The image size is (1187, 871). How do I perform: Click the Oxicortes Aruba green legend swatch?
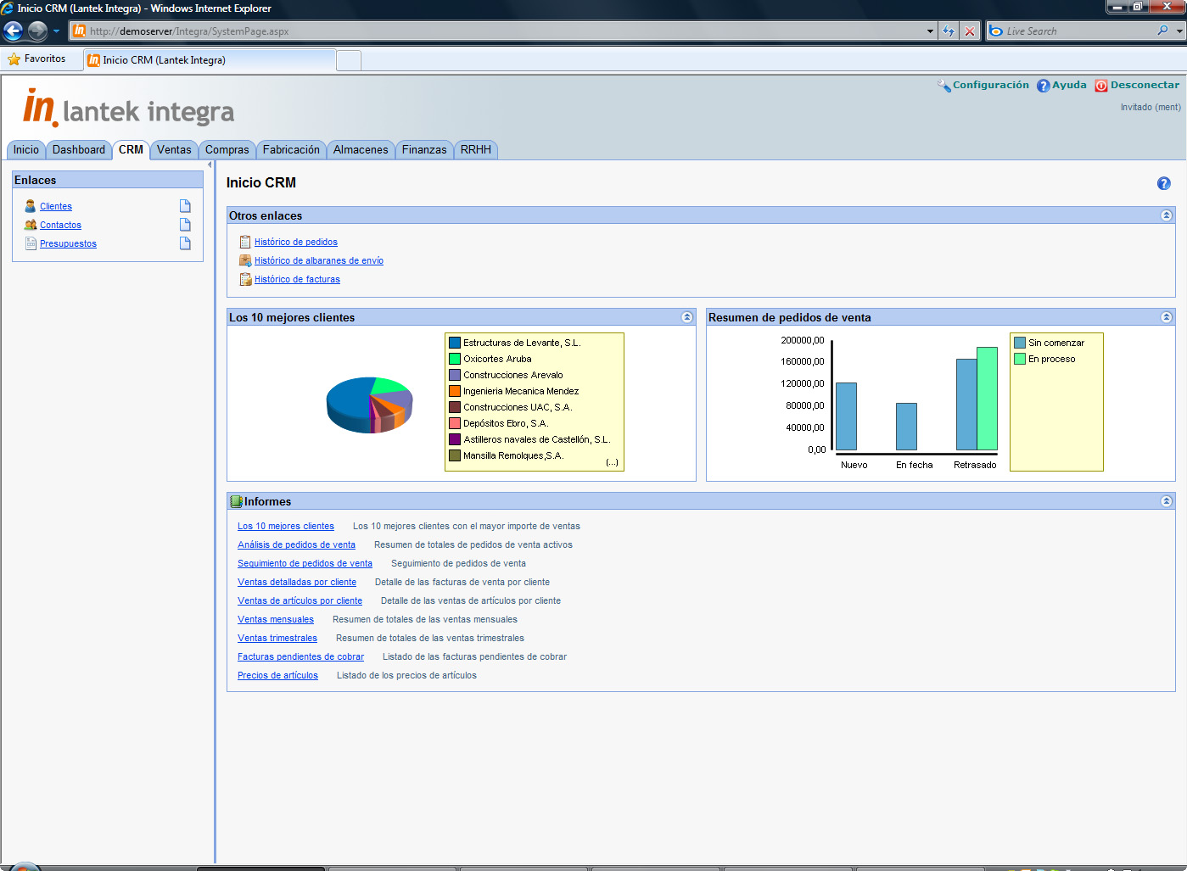(x=455, y=360)
